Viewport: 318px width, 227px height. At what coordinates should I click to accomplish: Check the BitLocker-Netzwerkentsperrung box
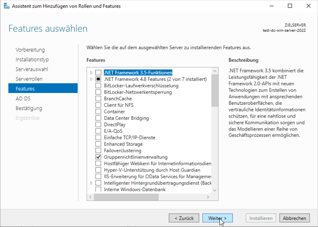[x=99, y=92]
